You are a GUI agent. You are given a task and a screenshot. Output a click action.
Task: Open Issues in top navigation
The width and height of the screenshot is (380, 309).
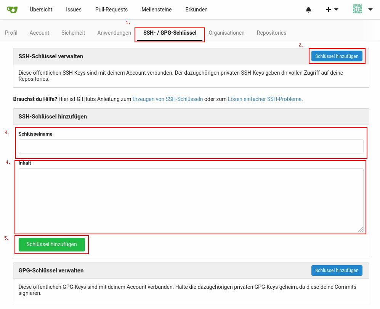click(74, 10)
